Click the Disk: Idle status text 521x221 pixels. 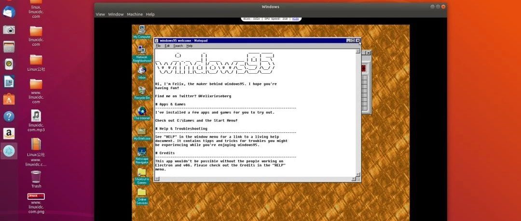coord(251,19)
